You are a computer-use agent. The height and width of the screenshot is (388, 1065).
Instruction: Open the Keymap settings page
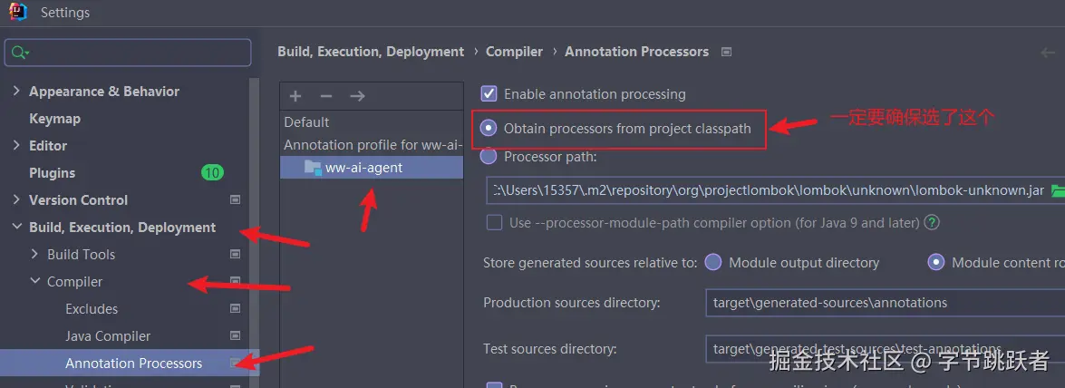[x=54, y=119]
